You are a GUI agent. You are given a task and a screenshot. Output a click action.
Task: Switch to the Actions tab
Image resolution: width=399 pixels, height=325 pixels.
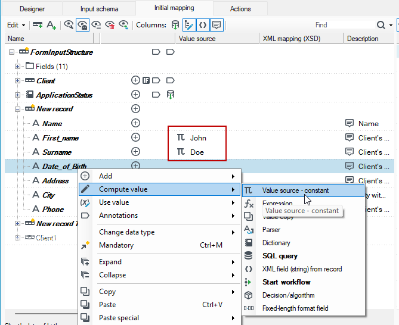tap(240, 9)
